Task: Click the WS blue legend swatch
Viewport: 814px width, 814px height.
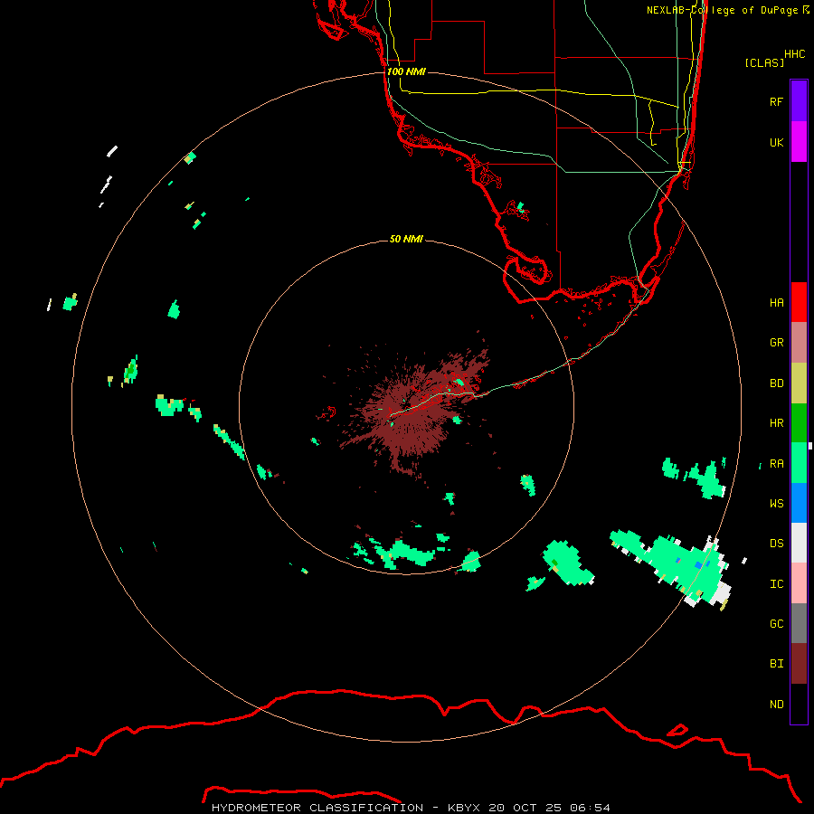Action: click(x=799, y=503)
